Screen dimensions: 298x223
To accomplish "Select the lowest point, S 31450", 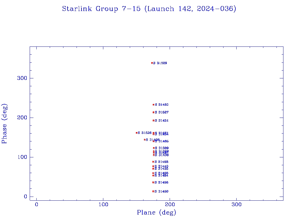I will [153, 191].
